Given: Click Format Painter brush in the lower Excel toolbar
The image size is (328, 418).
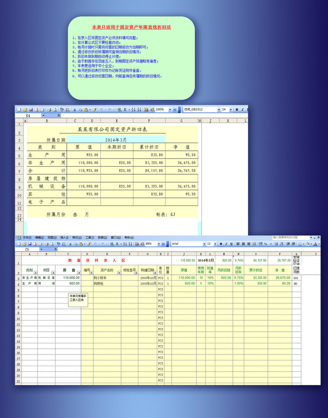Looking at the screenshot, I should [89, 244].
